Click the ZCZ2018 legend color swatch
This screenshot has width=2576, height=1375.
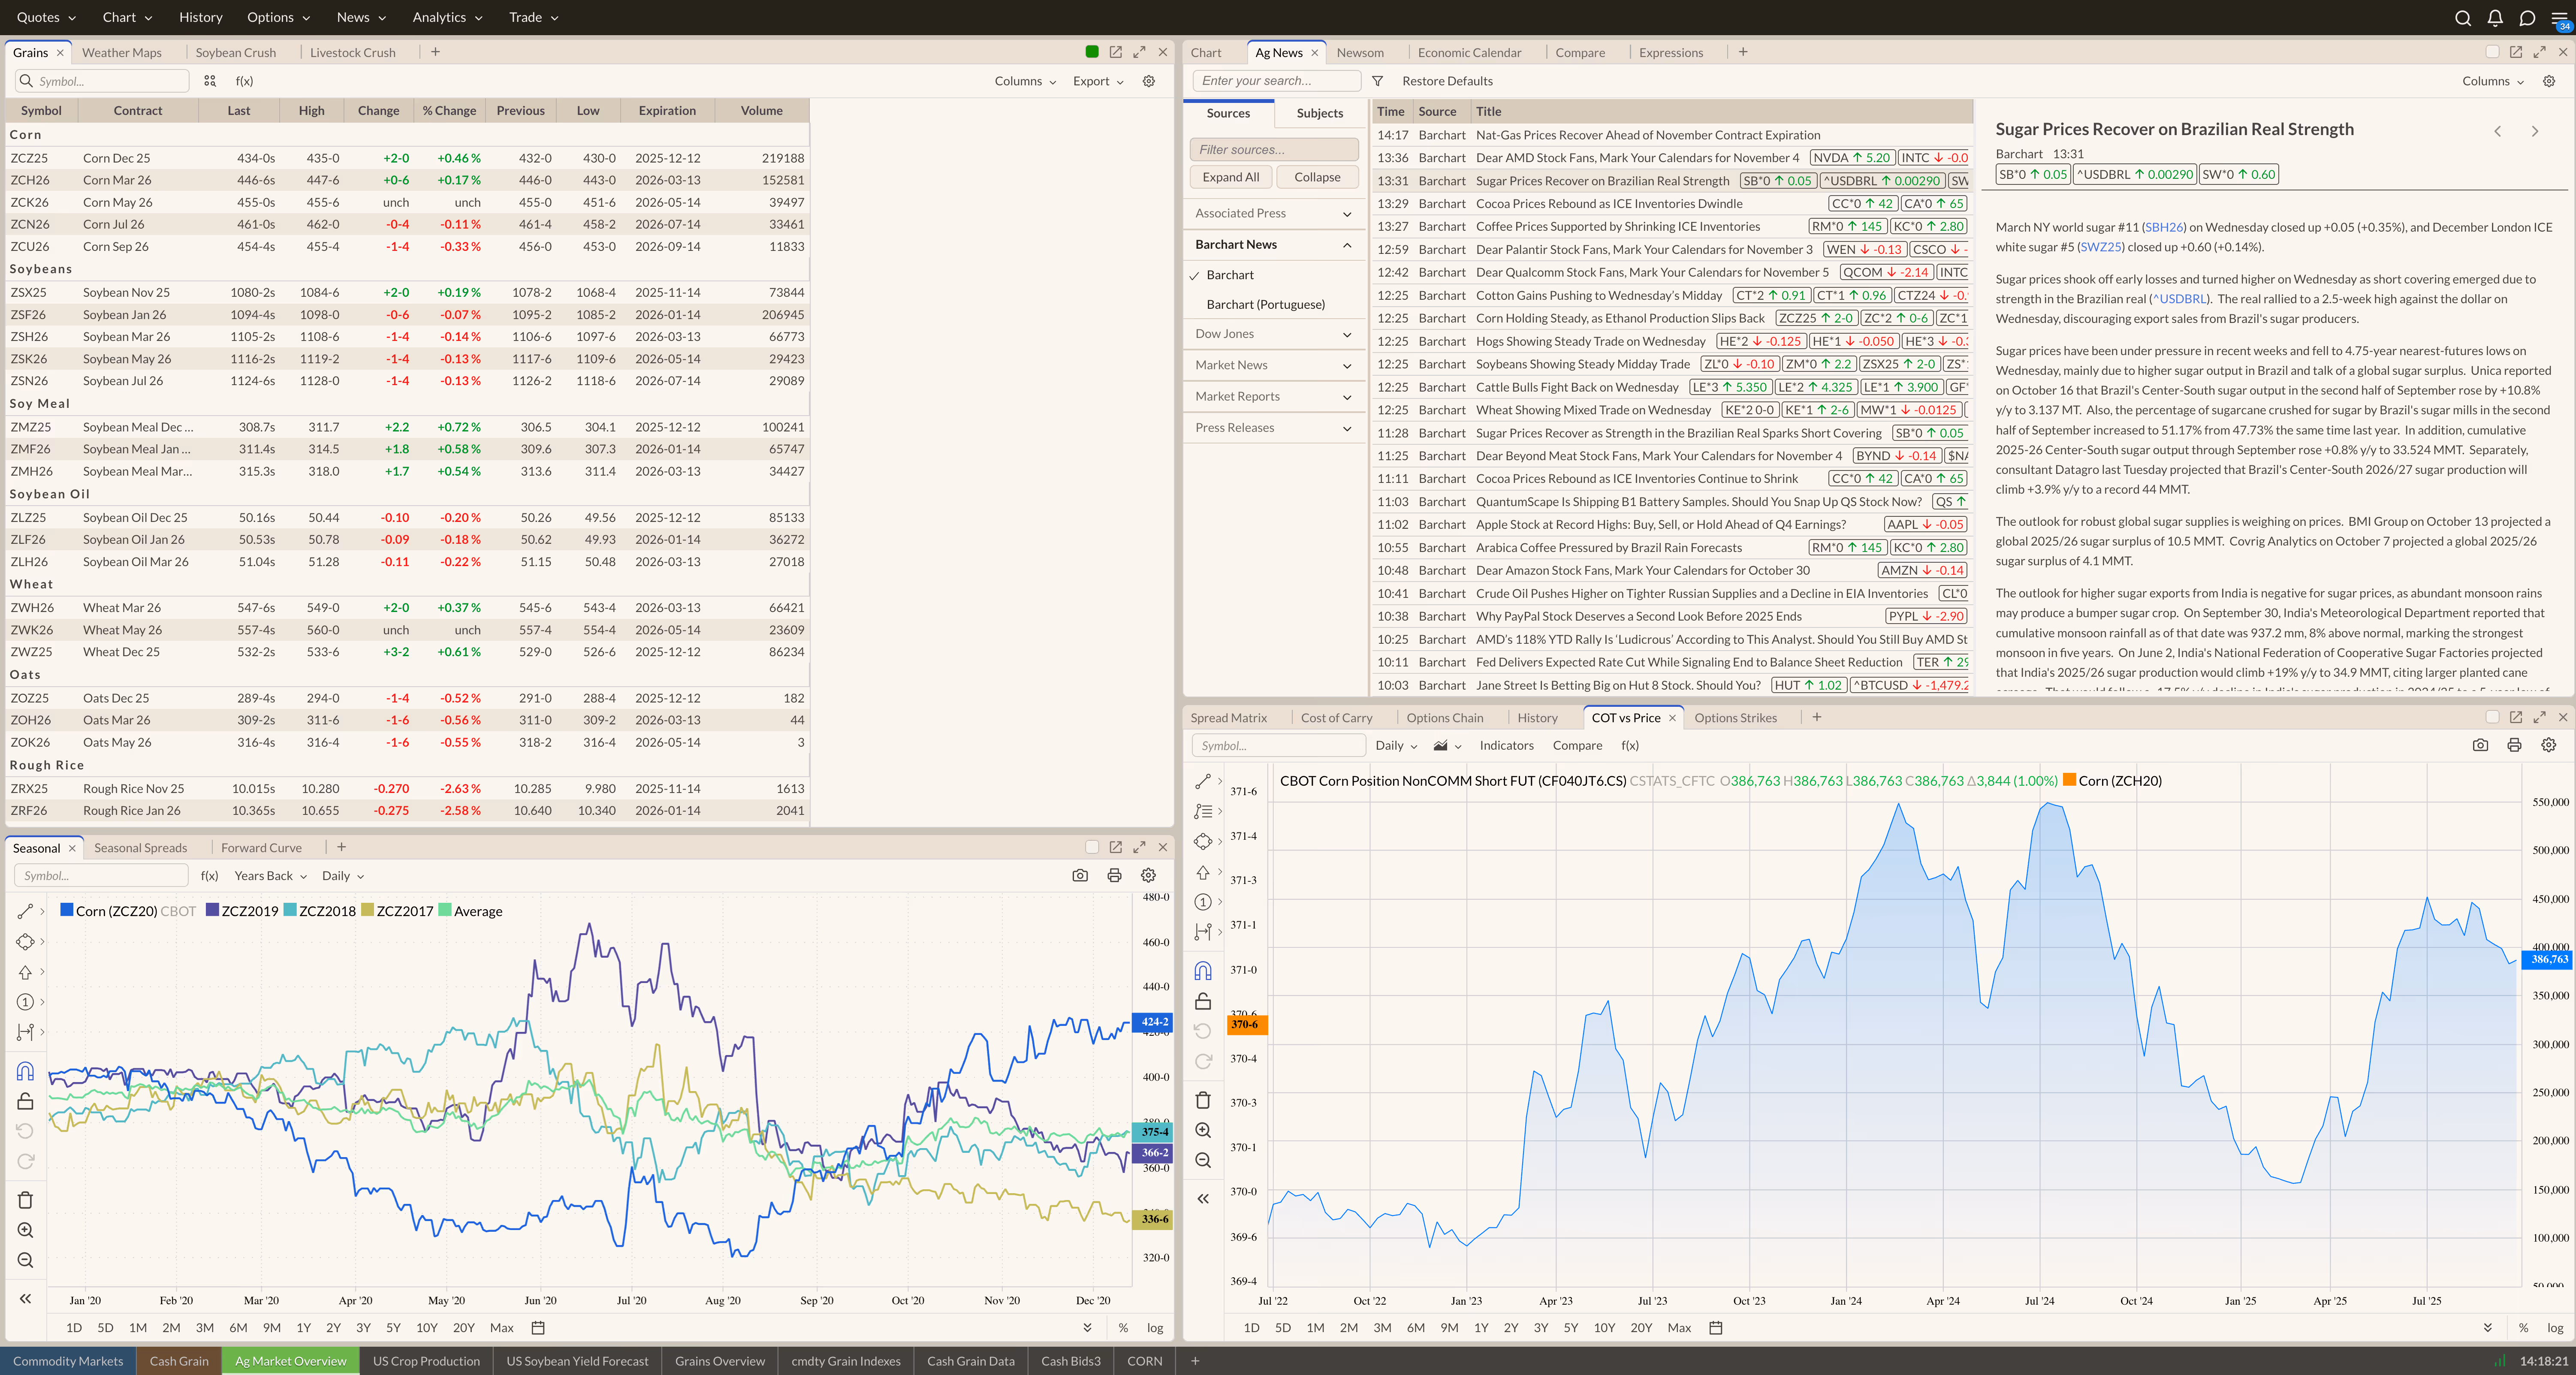289,911
